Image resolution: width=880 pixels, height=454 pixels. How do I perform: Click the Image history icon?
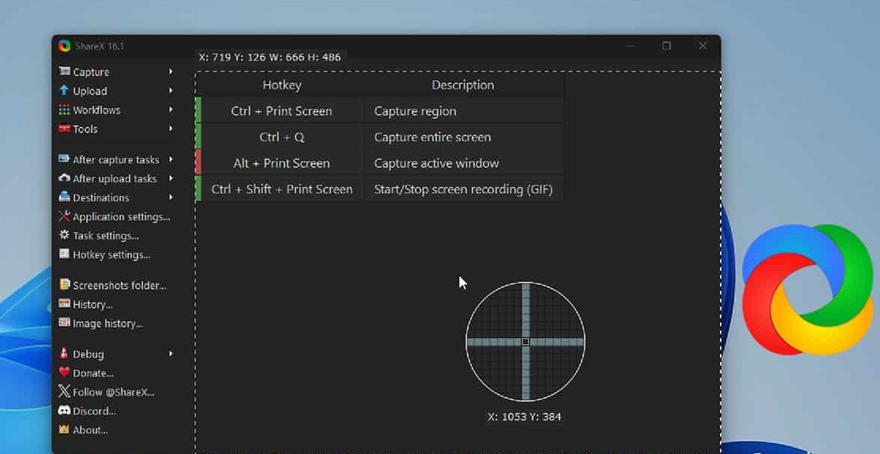64,322
